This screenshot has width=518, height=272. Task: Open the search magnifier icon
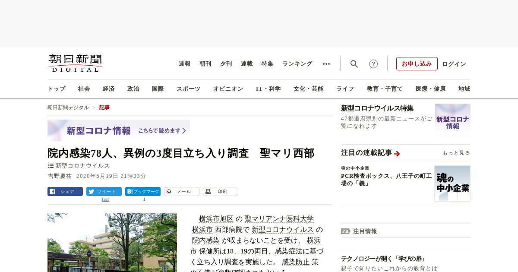click(354, 64)
